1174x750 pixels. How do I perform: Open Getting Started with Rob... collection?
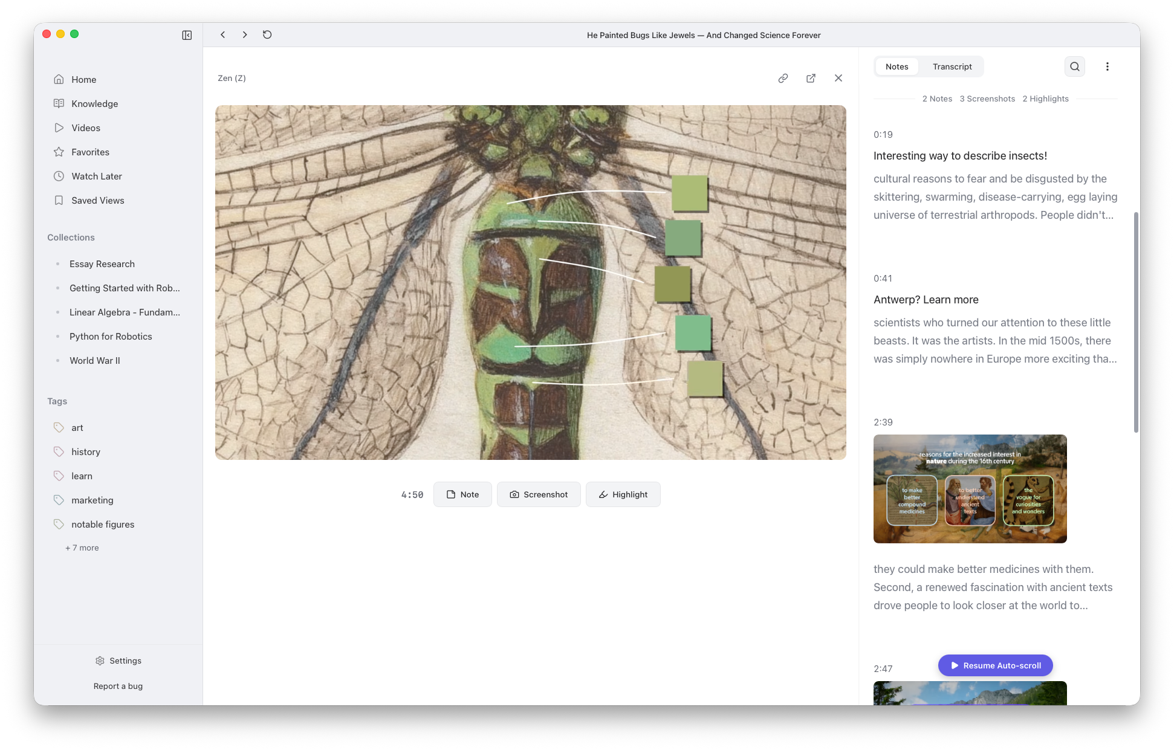click(125, 288)
